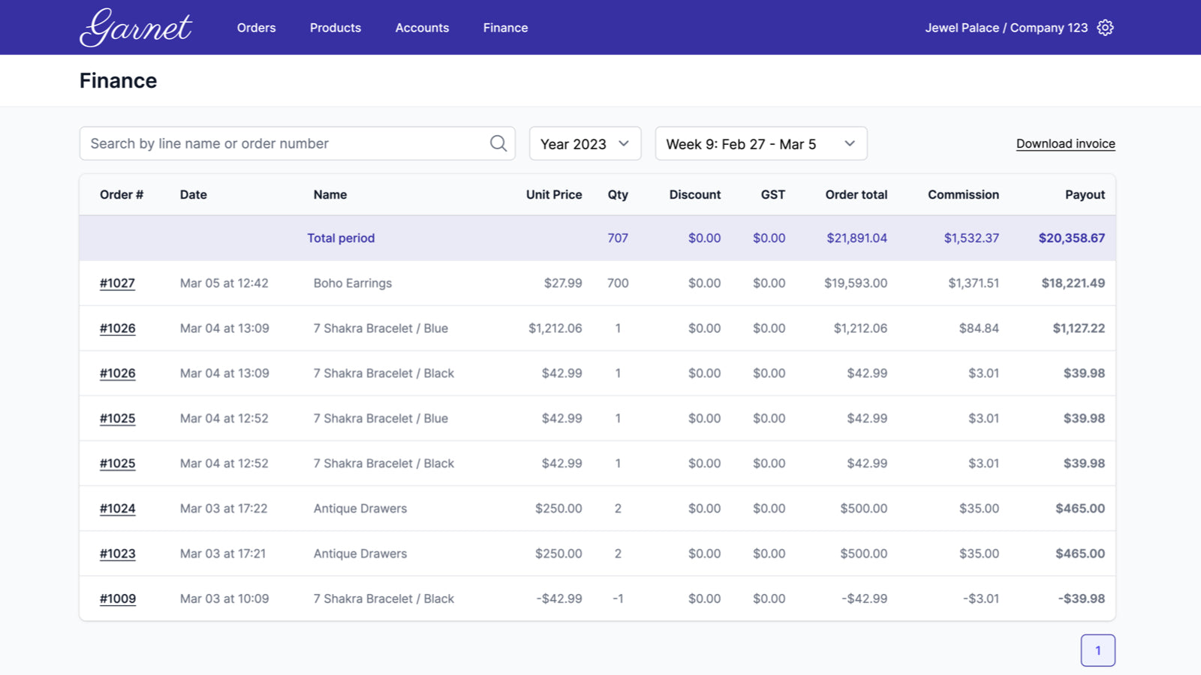This screenshot has height=675, width=1201.
Task: Open refunded order #1009
Action: (x=117, y=598)
